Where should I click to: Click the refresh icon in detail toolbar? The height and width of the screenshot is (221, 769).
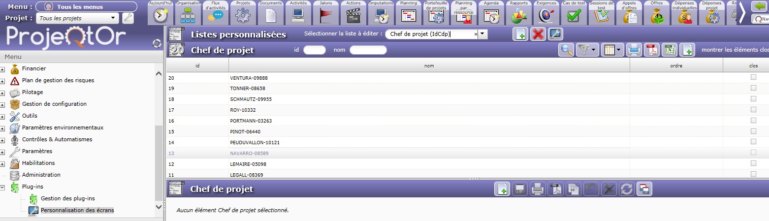point(627,189)
